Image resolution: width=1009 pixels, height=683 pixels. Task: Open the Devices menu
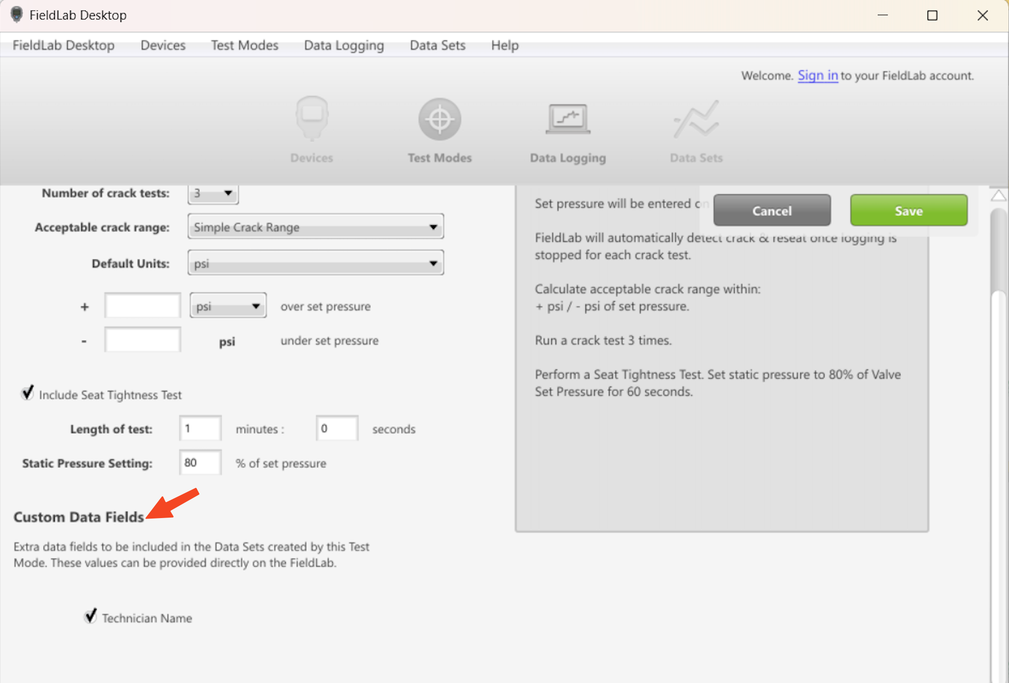[163, 45]
